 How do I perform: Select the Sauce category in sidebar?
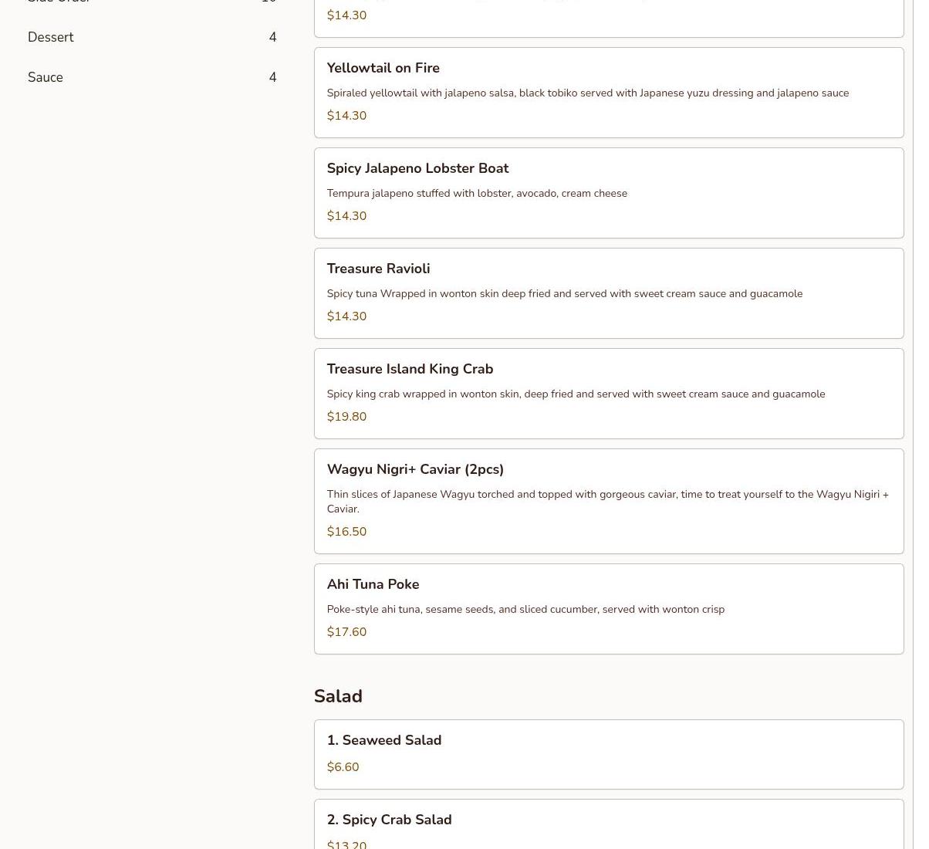click(x=46, y=77)
